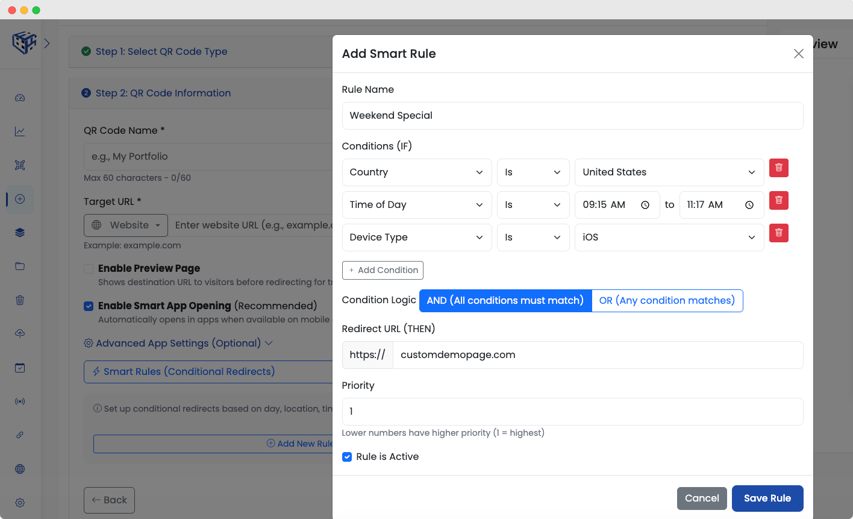This screenshot has width=853, height=519.
Task: Click the Priority input field
Action: pos(572,412)
